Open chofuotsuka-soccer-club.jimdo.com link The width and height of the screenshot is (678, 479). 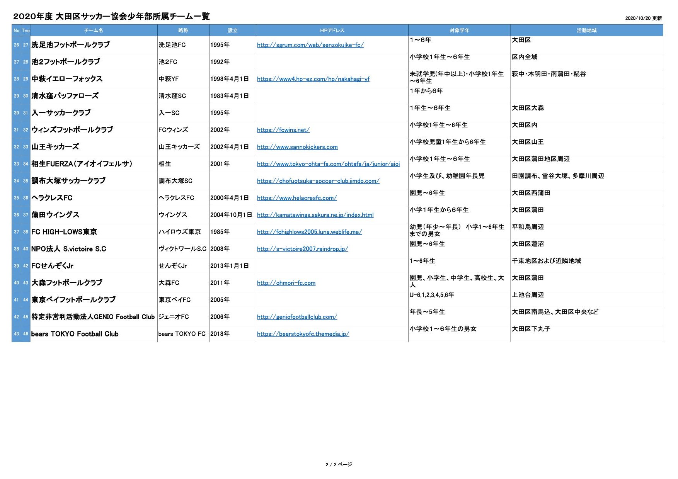coord(318,181)
